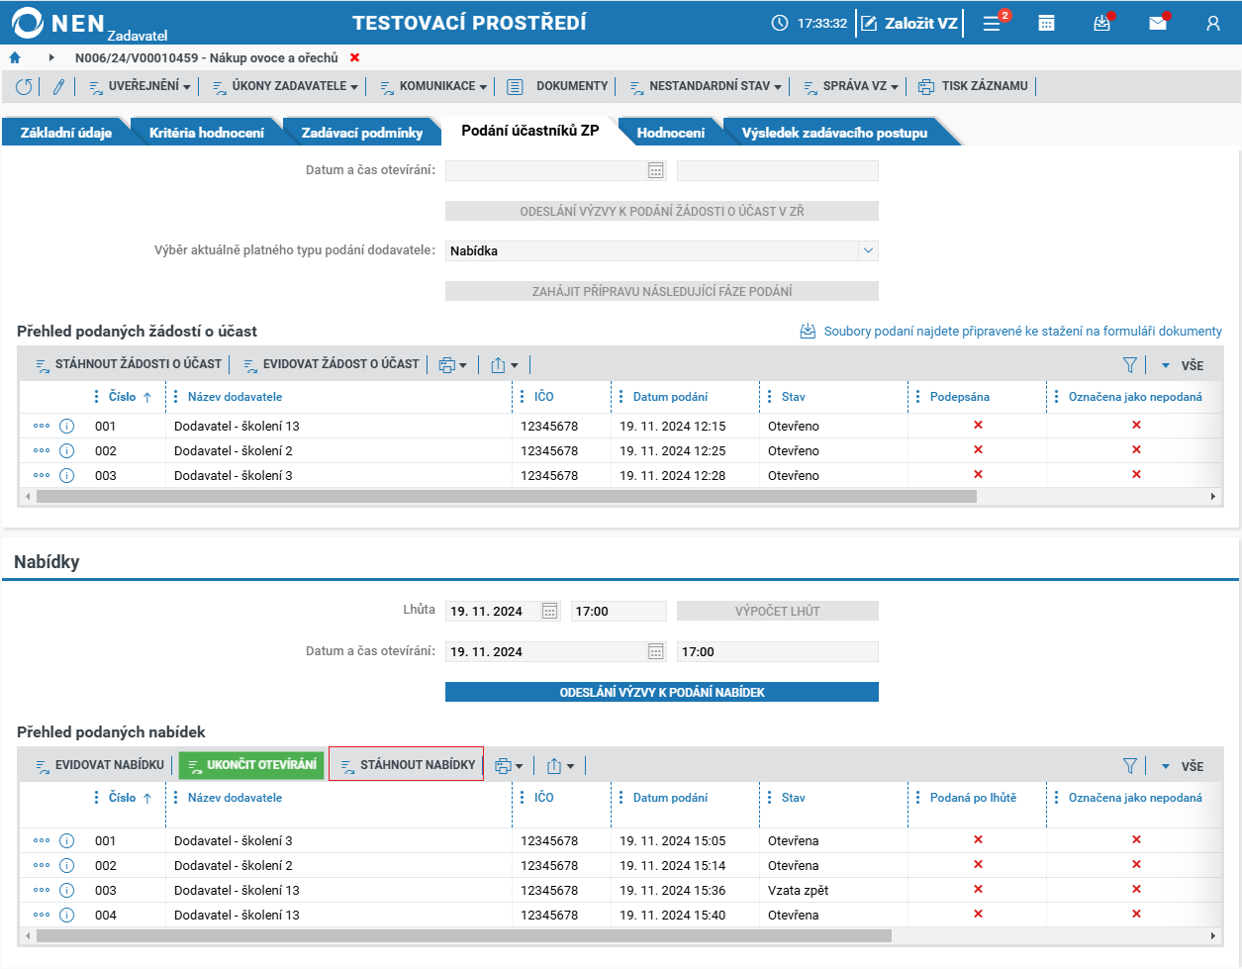Switch to the Zadávací podmínky tab
Screen dimensions: 1242x969
362,133
